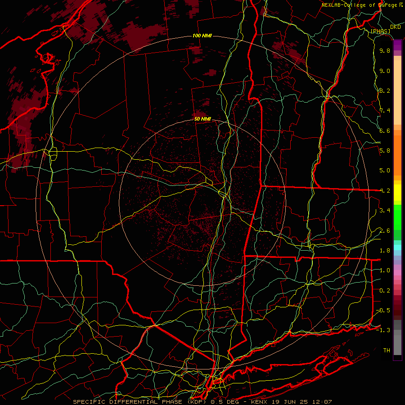The width and height of the screenshot is (405, 405).
Task: Click the purple swatch at the top of the color scale
Action: tap(397, 45)
